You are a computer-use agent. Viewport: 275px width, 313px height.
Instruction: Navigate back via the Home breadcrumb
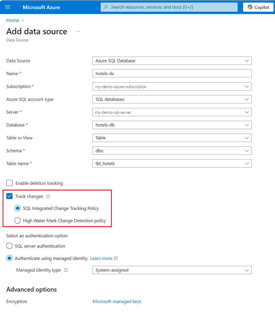tap(13, 20)
